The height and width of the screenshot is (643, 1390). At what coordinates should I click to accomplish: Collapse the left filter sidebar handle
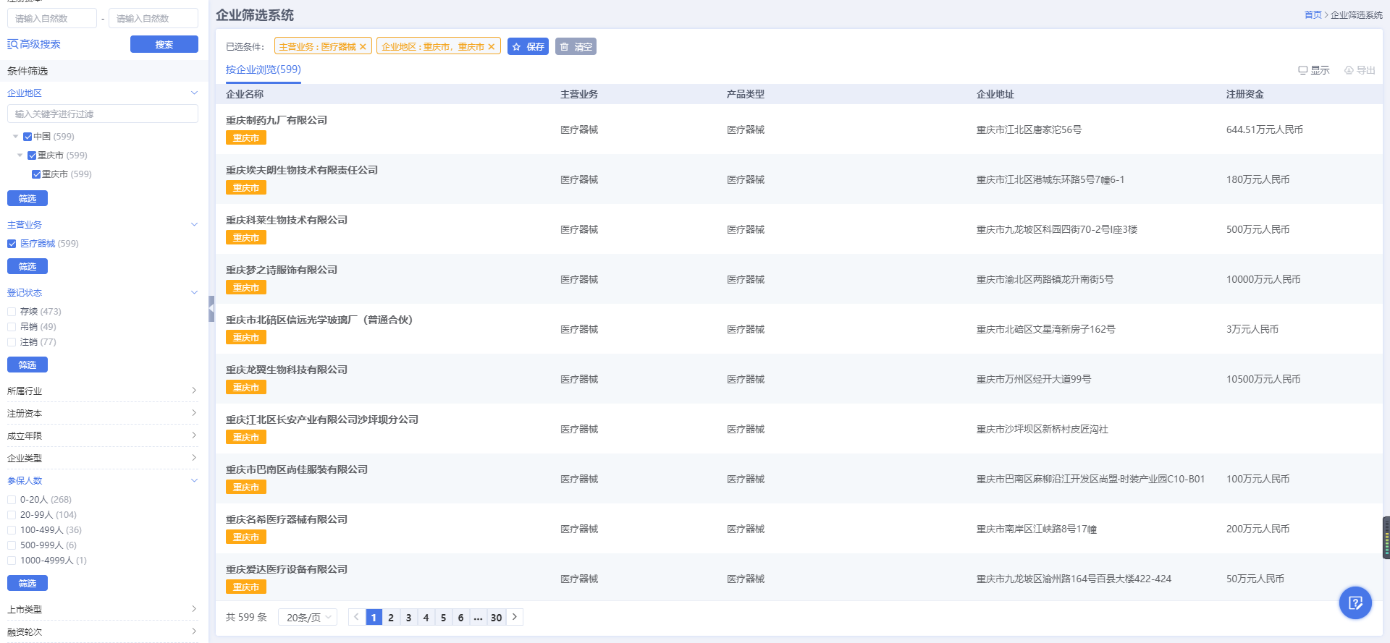point(211,308)
